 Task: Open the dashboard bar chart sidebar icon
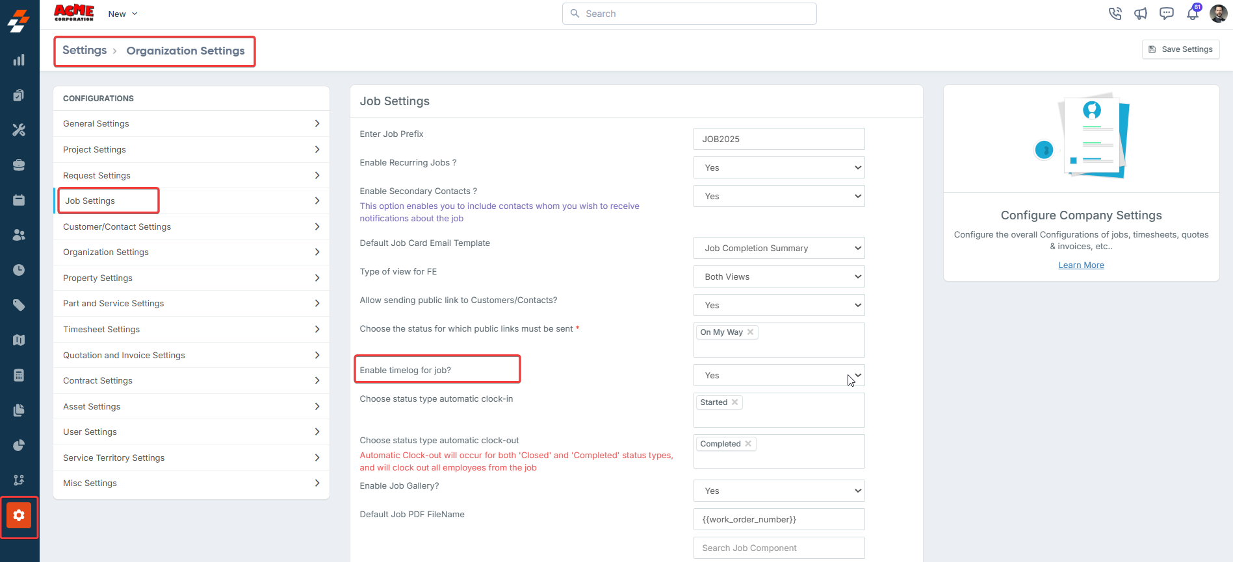point(19,60)
